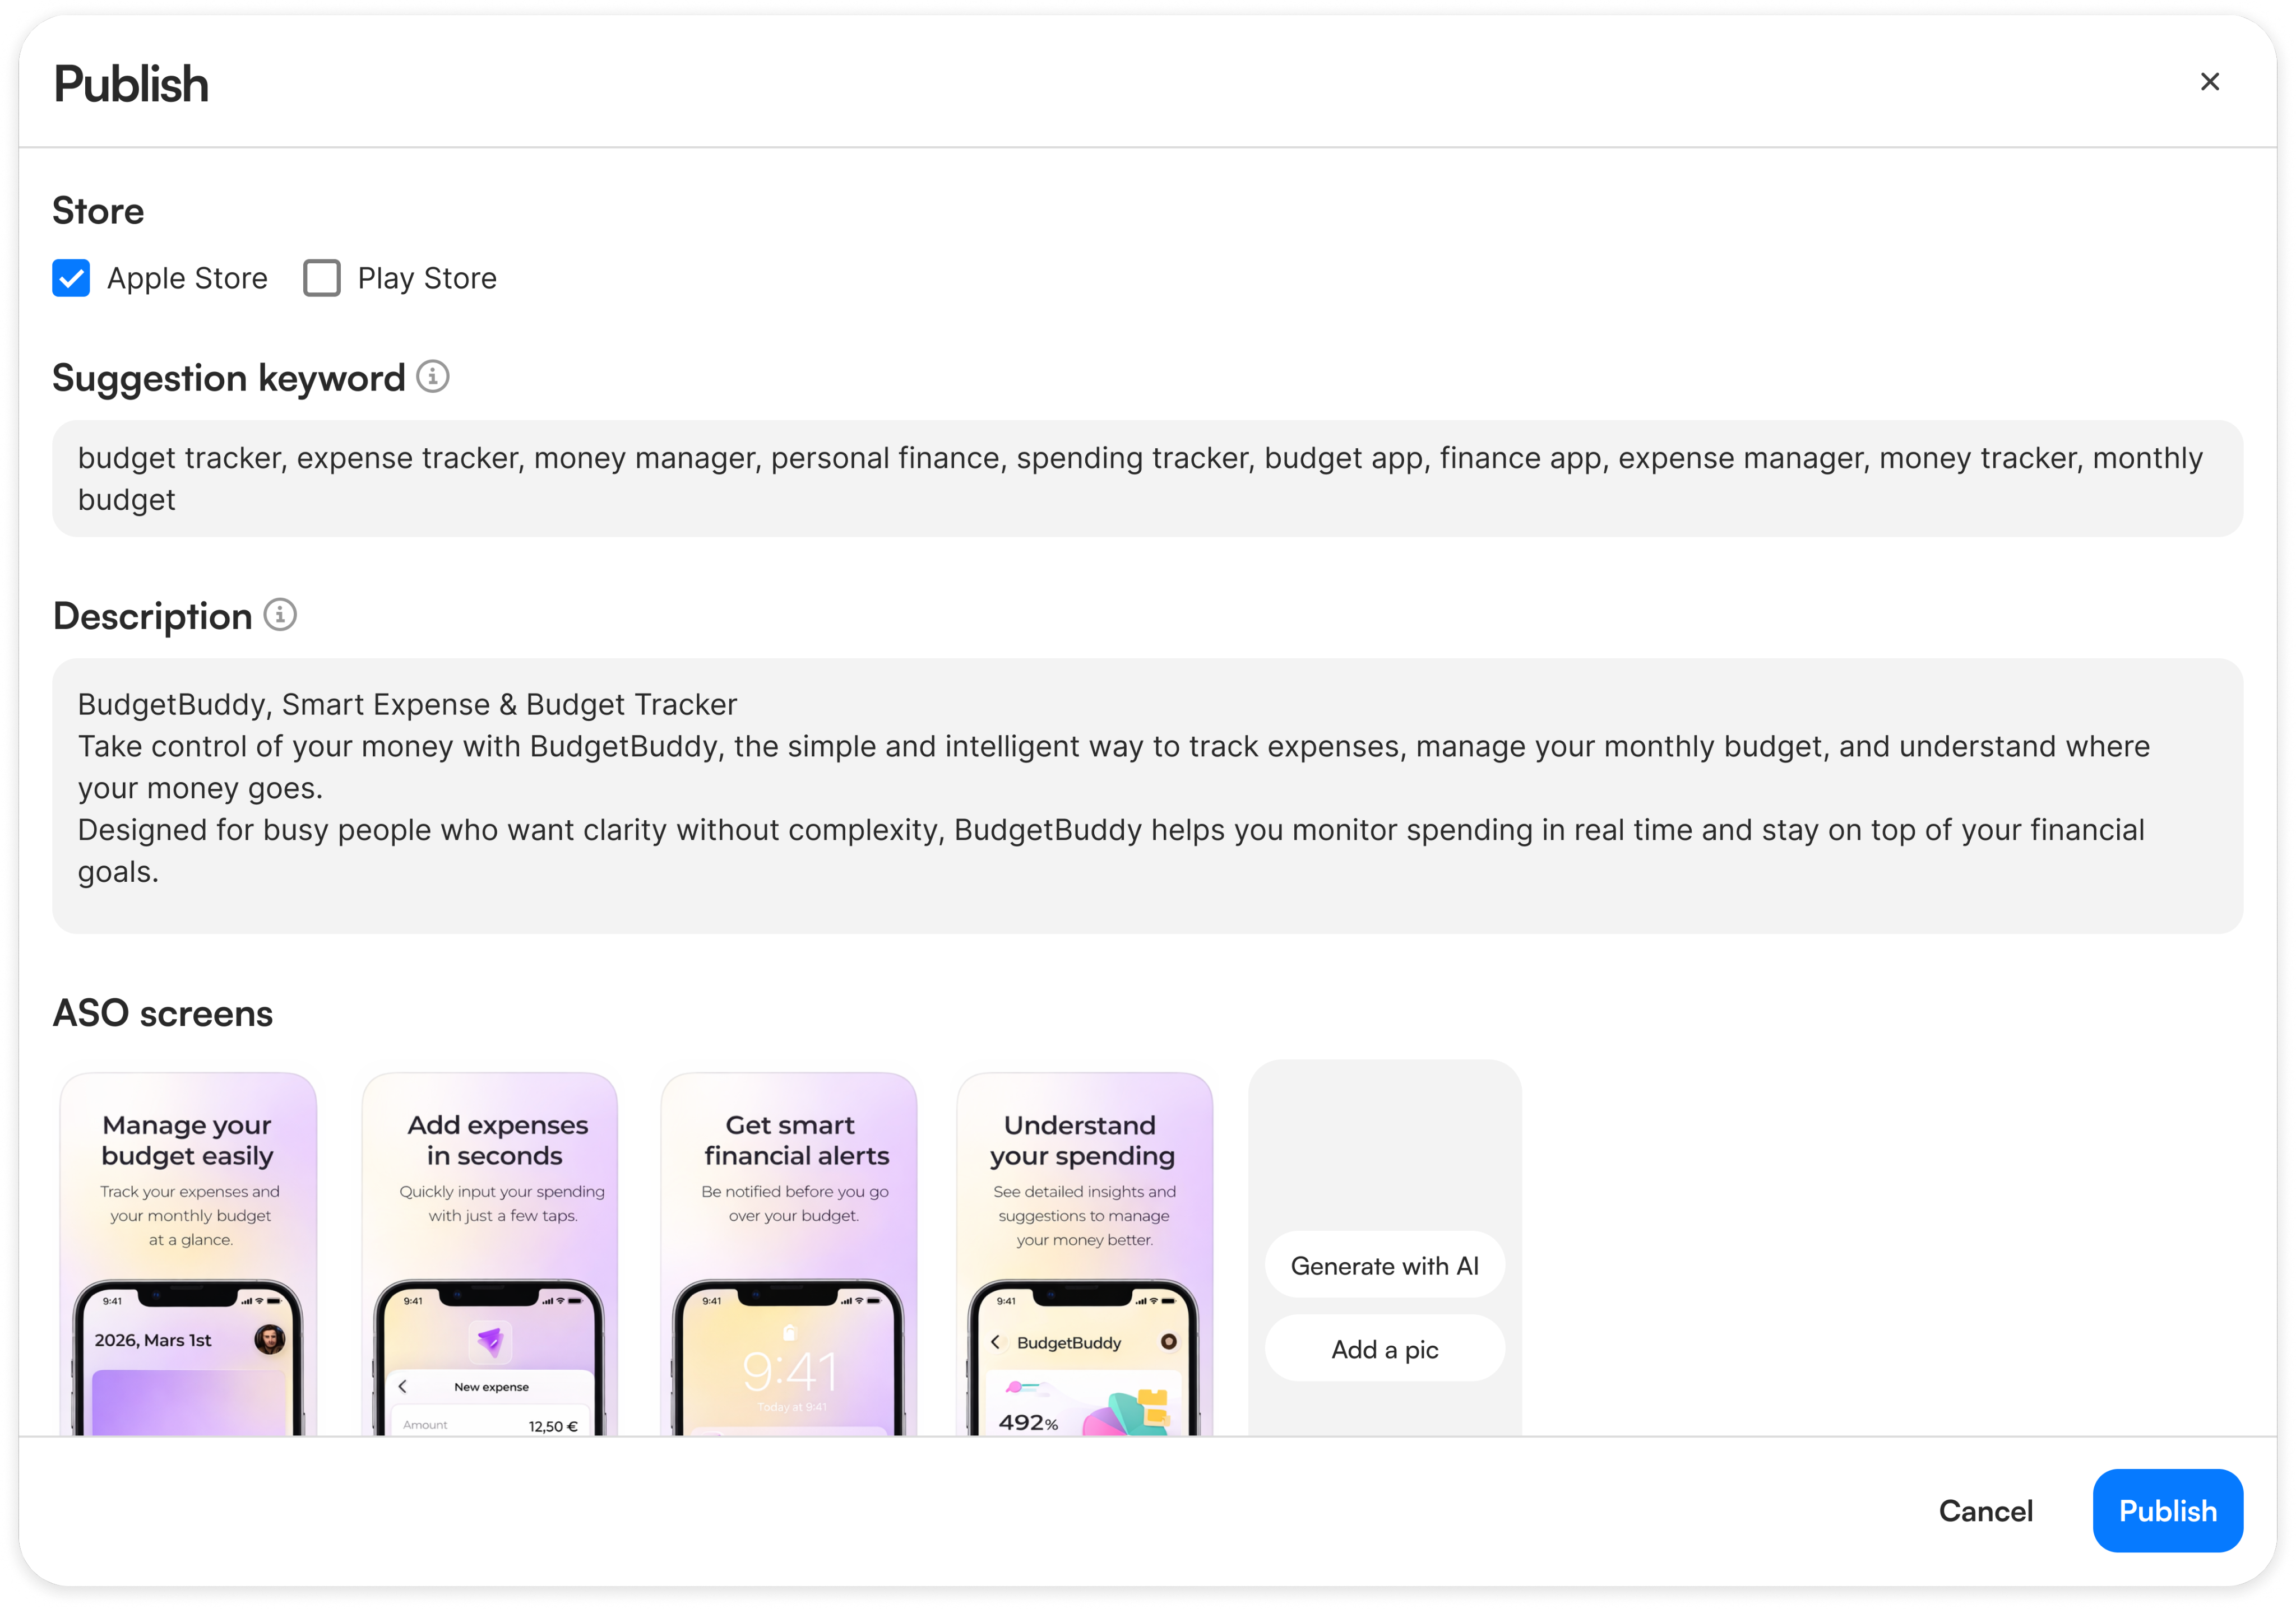This screenshot has height=1609, width=2296.
Task: Click the Add a pic button
Action: [x=1384, y=1349]
